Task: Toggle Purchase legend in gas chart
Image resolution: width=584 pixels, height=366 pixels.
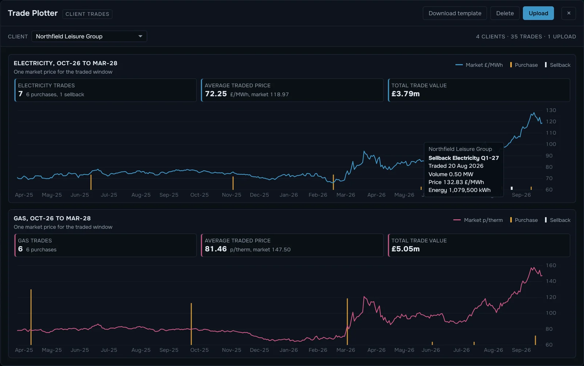Action: coord(524,220)
